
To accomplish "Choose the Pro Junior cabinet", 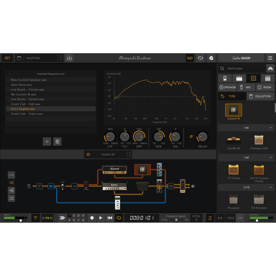I will (233, 199).
